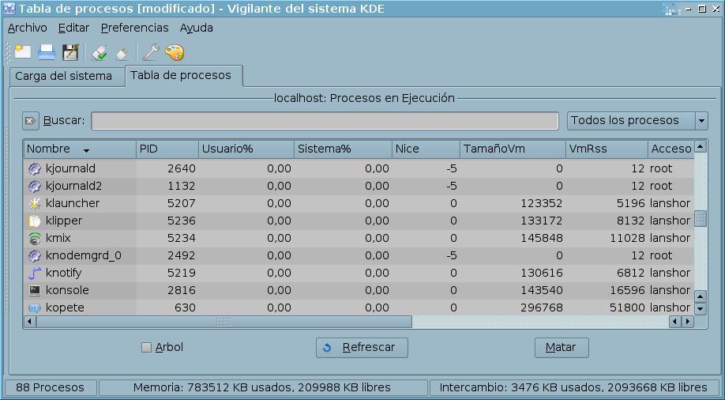Open settings with the wrench icon
This screenshot has width=725, height=400.
coord(151,52)
